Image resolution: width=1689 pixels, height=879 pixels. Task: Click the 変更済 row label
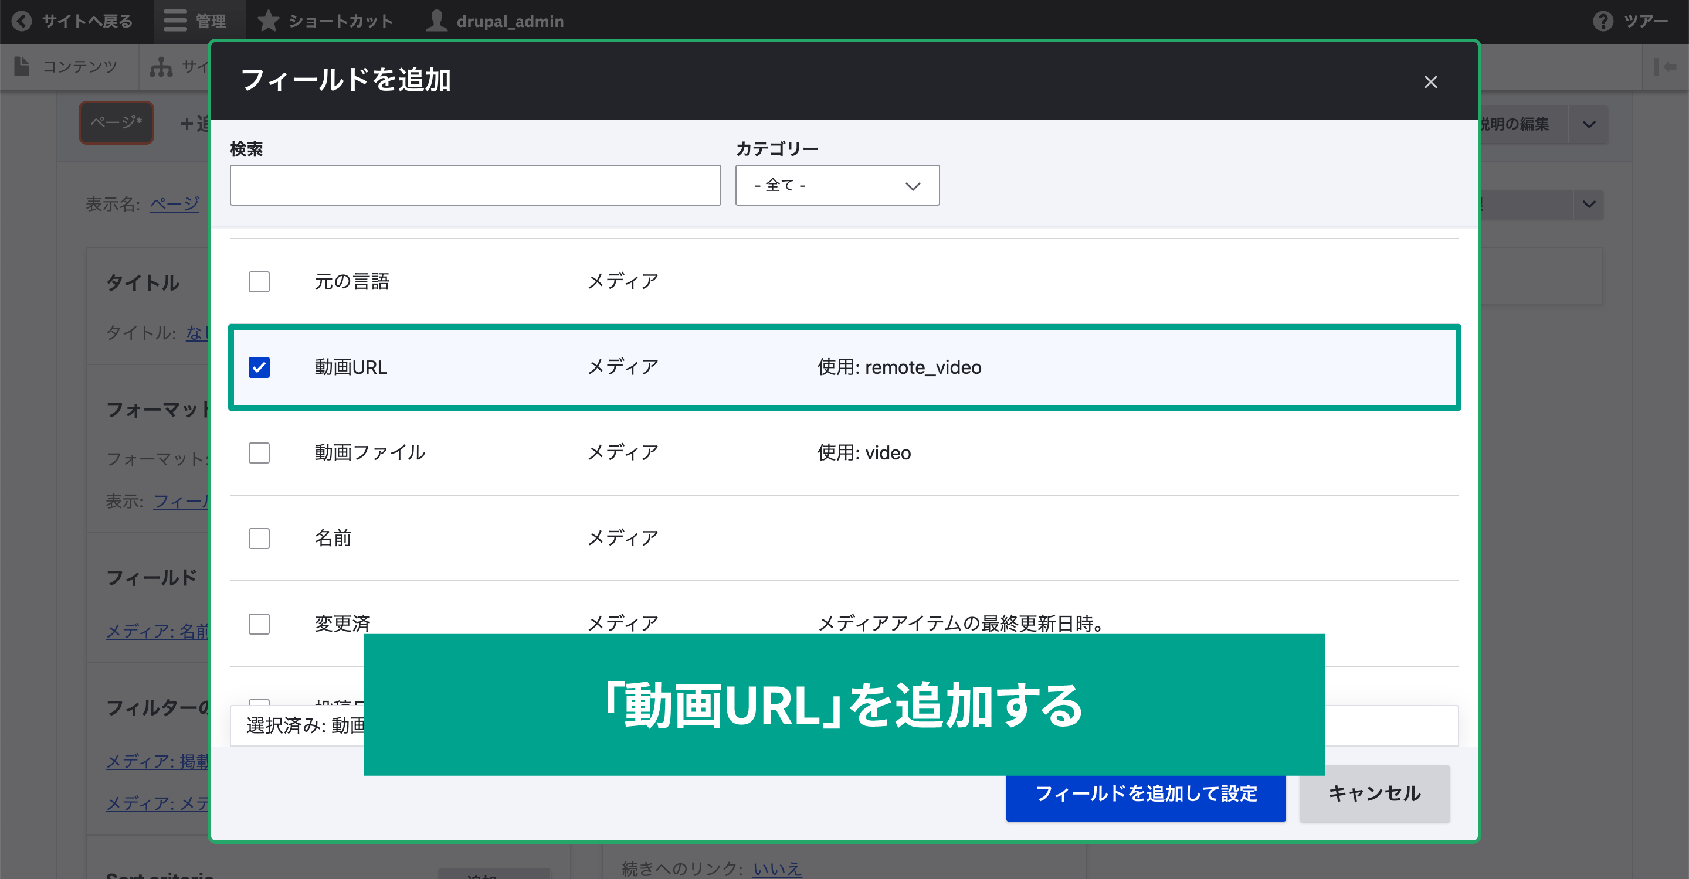coord(342,624)
